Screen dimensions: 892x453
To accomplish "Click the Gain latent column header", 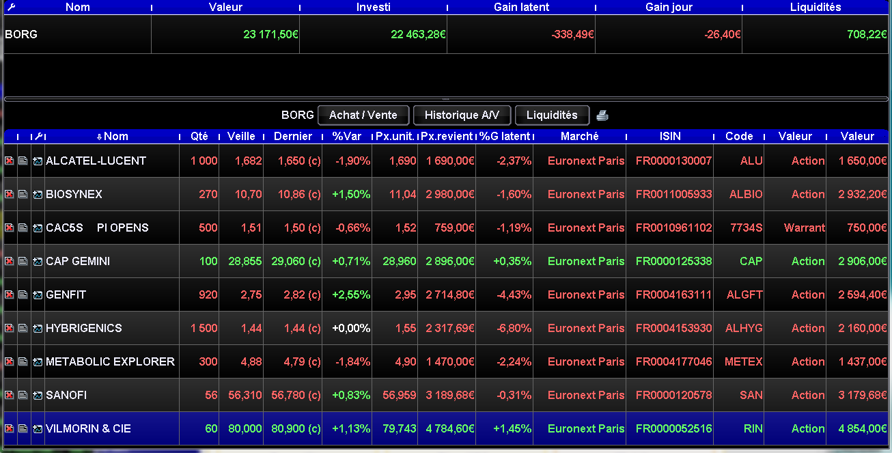I will (521, 7).
